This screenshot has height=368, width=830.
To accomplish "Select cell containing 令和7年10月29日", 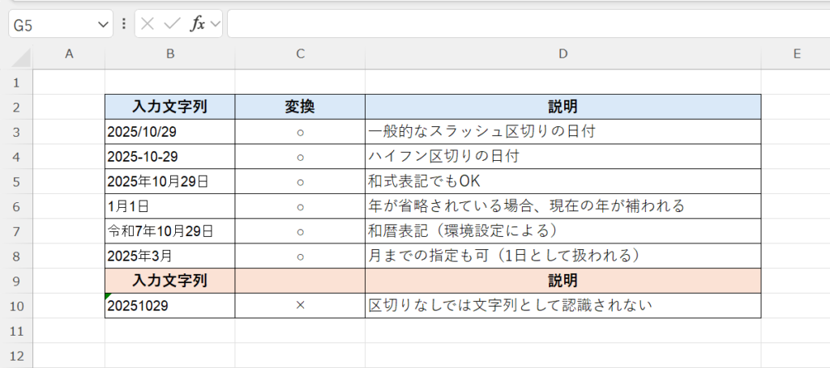I will click(170, 231).
